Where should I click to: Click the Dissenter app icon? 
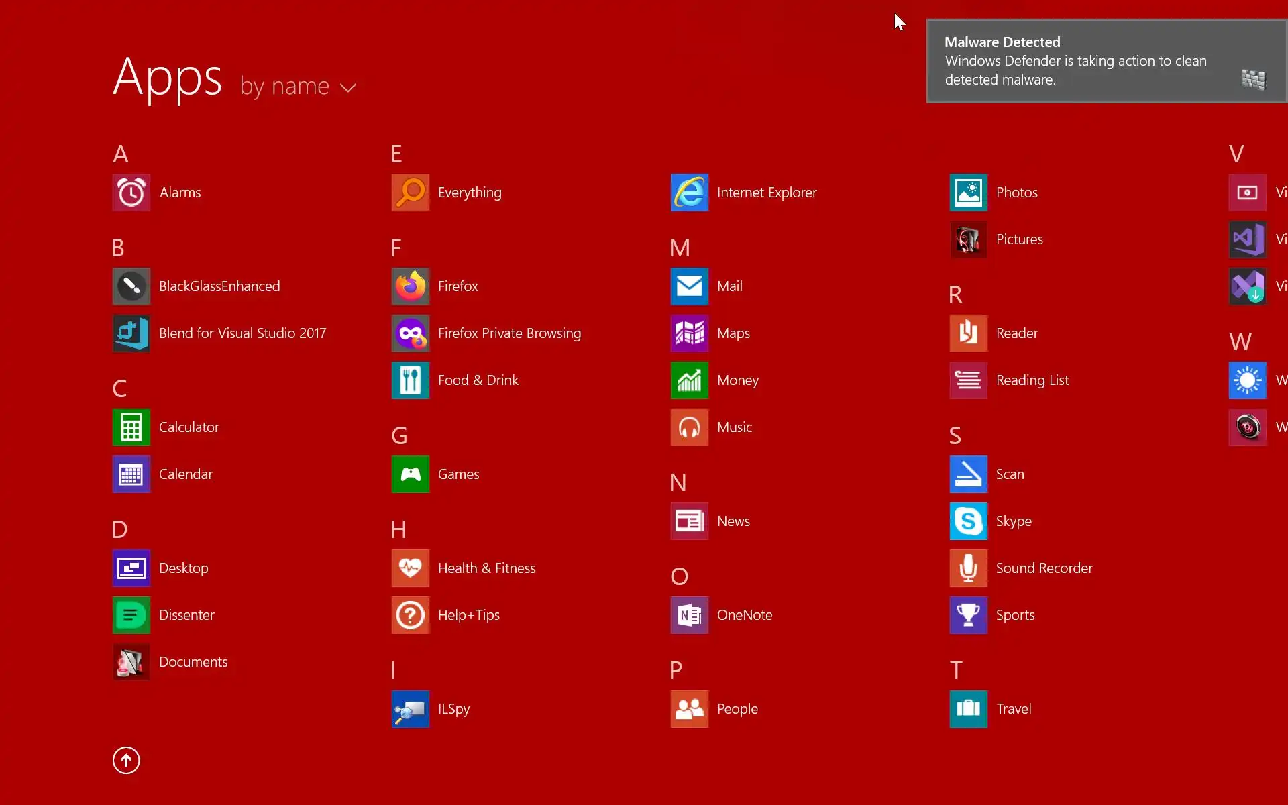(x=131, y=615)
